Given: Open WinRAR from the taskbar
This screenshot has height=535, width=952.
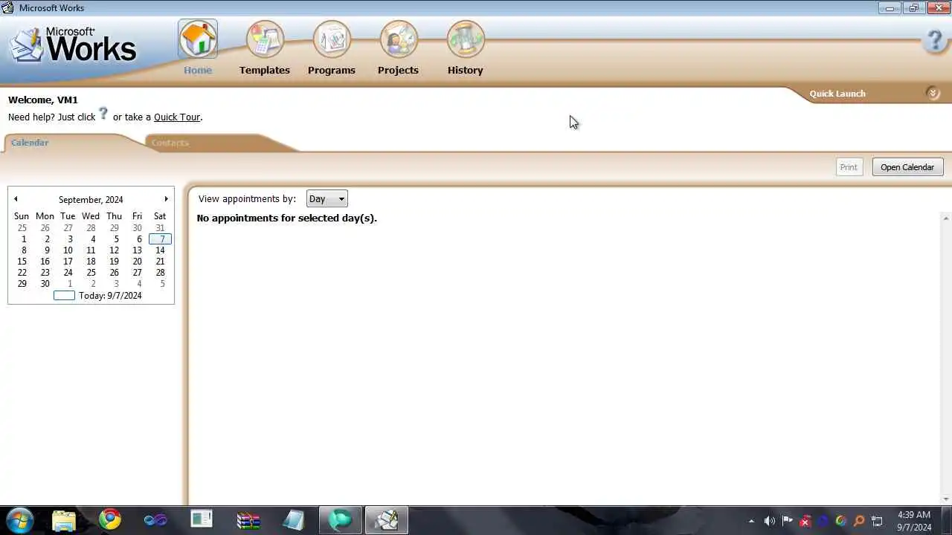Looking at the screenshot, I should (248, 520).
